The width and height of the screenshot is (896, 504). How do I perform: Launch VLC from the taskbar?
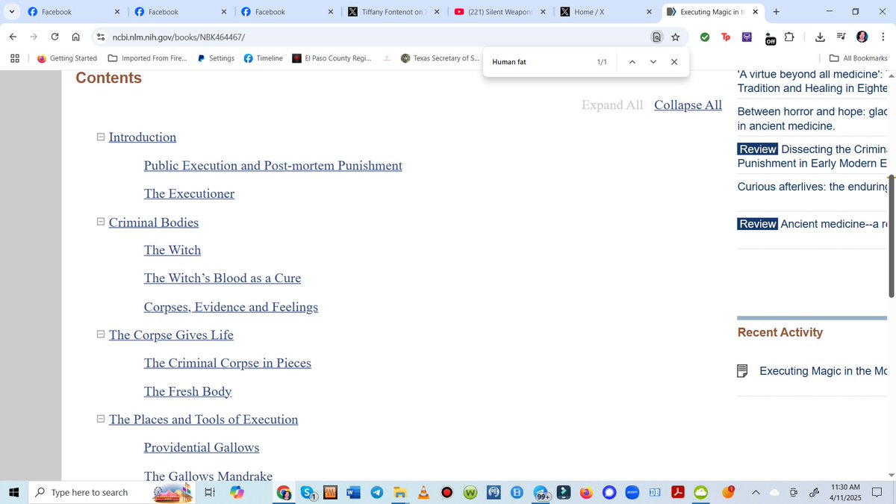(x=423, y=492)
